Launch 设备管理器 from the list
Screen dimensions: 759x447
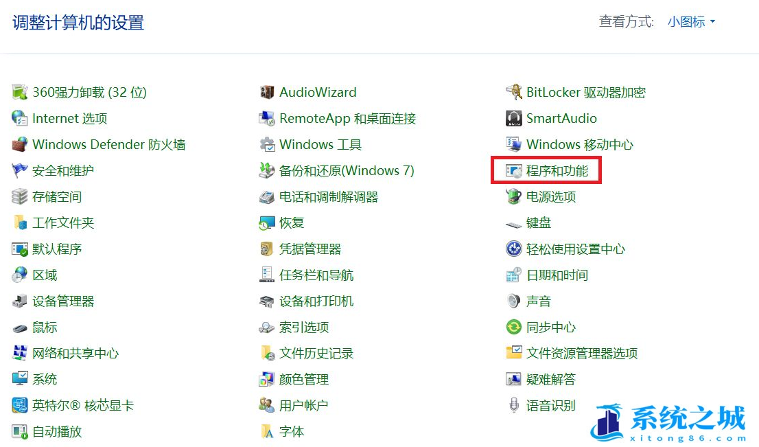coord(62,301)
